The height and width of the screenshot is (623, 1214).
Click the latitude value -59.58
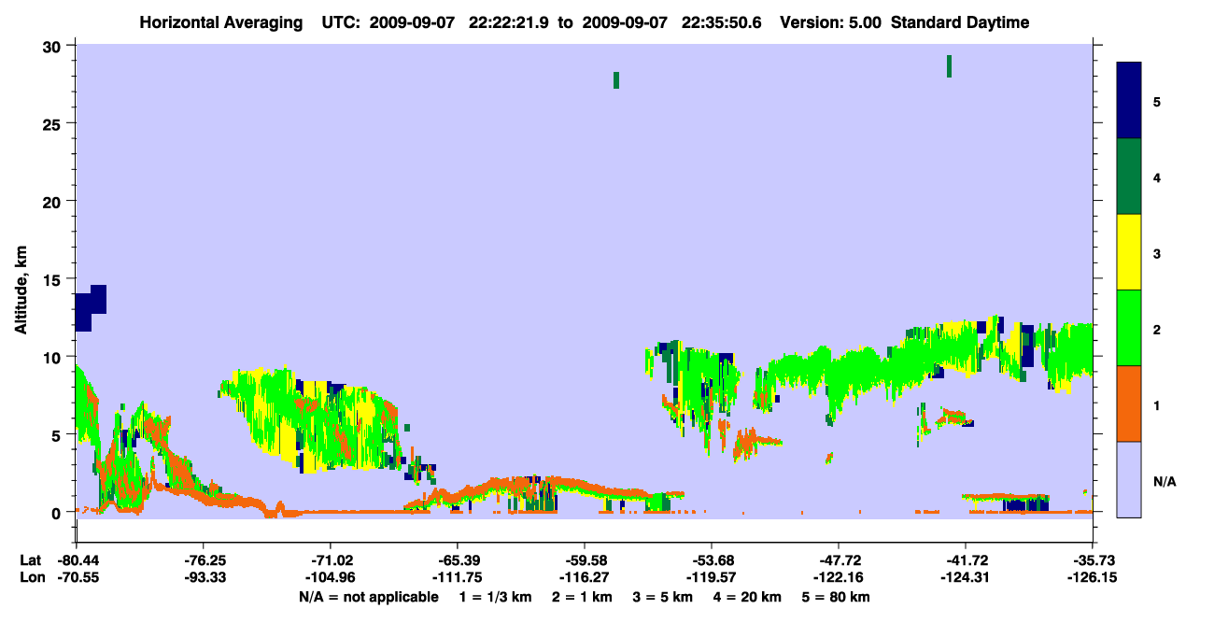pos(585,560)
